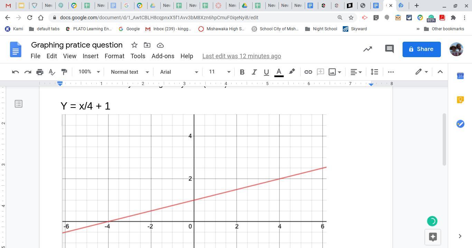Open the Explore button
The width and height of the screenshot is (472, 248).
(x=433, y=237)
